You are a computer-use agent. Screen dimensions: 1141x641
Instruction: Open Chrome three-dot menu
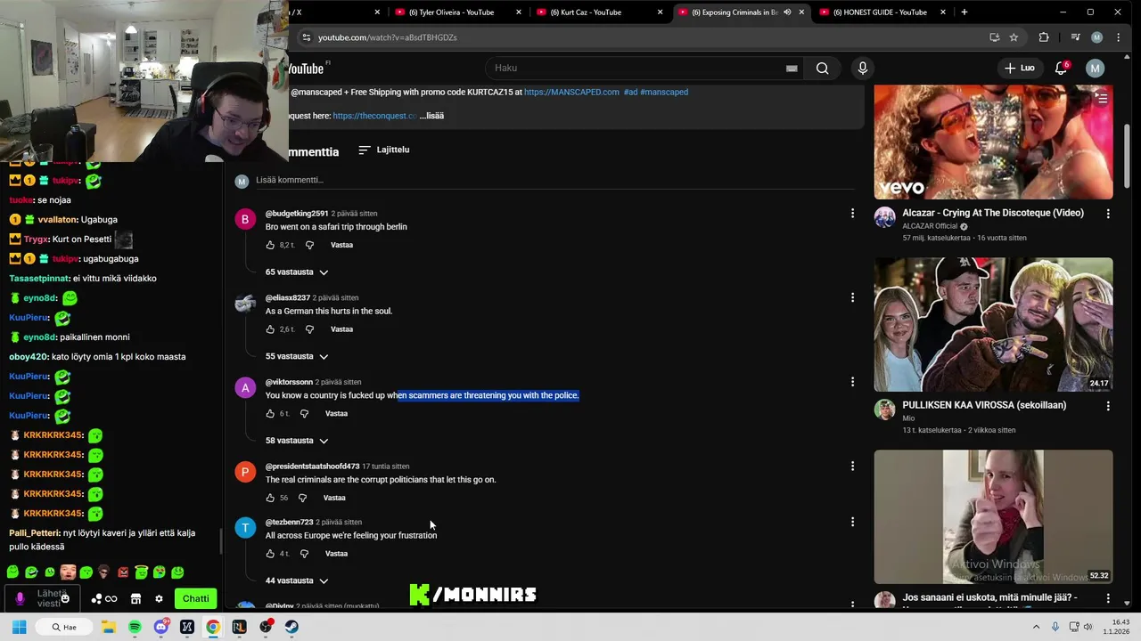[x=1118, y=37]
